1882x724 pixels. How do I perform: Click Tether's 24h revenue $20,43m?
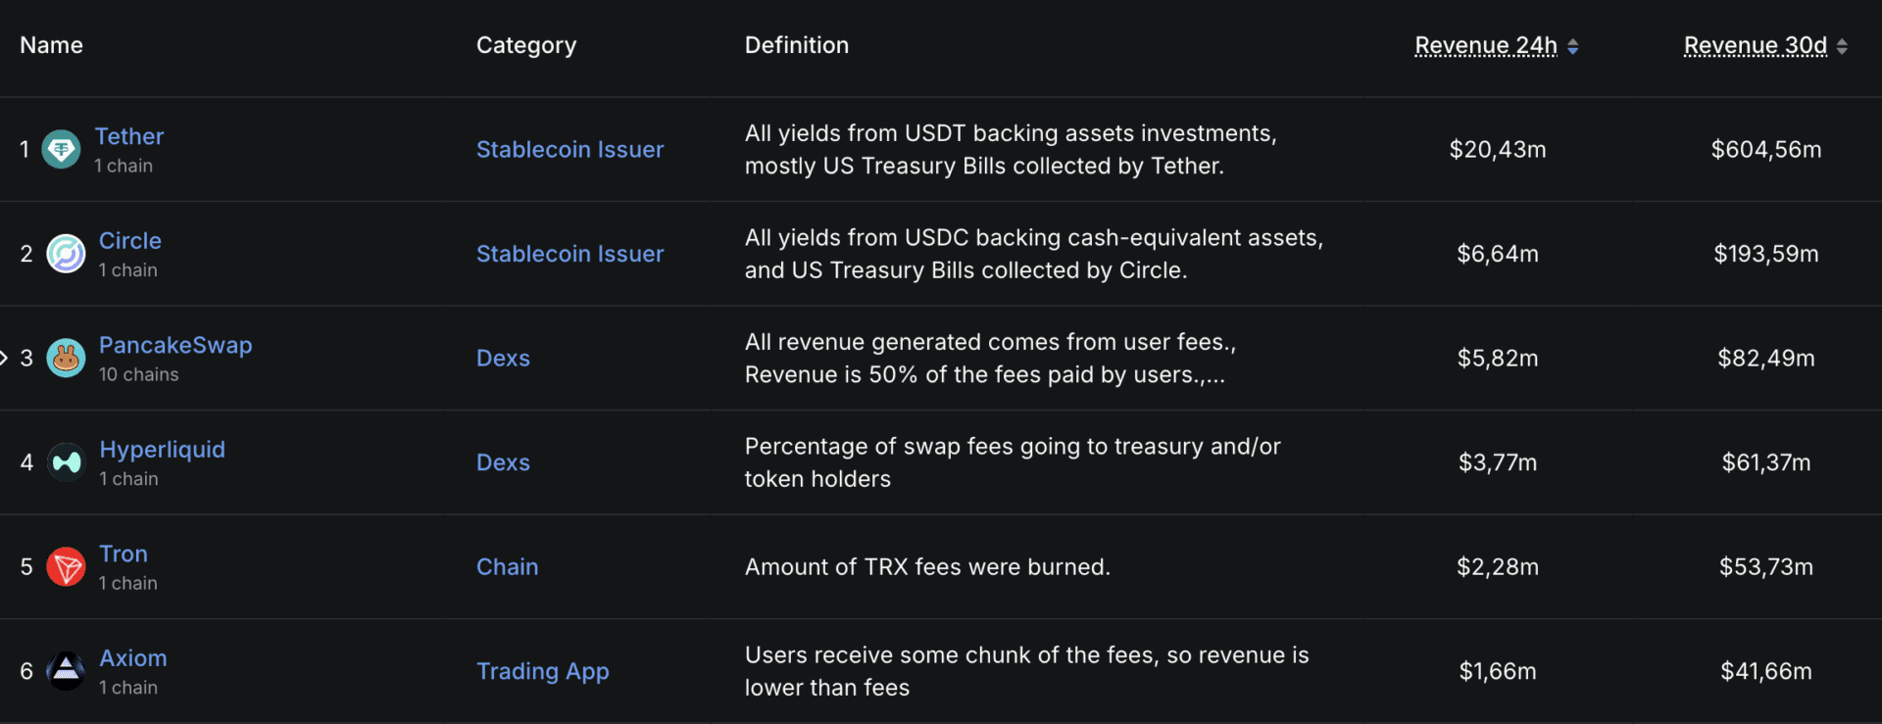1498,150
